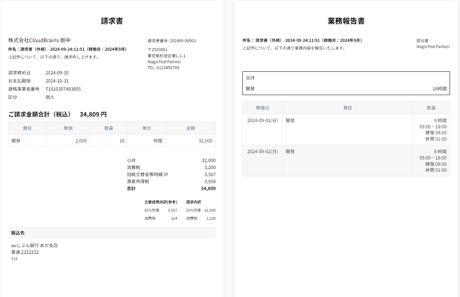This screenshot has width=460, height=297.
Task: Click the 単価 column header
Action: pyautogui.click(x=68, y=128)
